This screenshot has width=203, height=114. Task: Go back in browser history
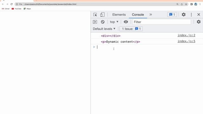point(3,4)
